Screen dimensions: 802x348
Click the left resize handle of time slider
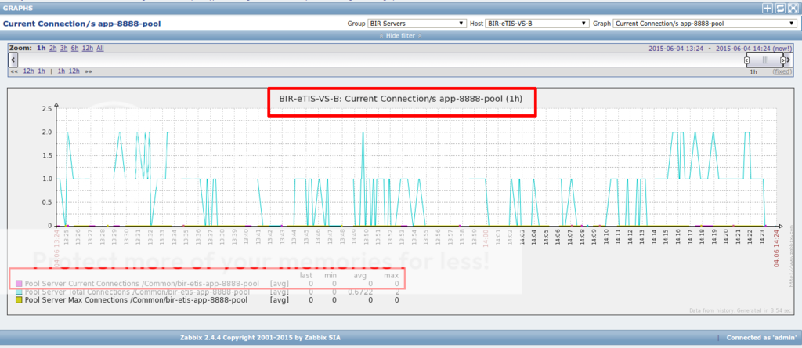pyautogui.click(x=747, y=60)
